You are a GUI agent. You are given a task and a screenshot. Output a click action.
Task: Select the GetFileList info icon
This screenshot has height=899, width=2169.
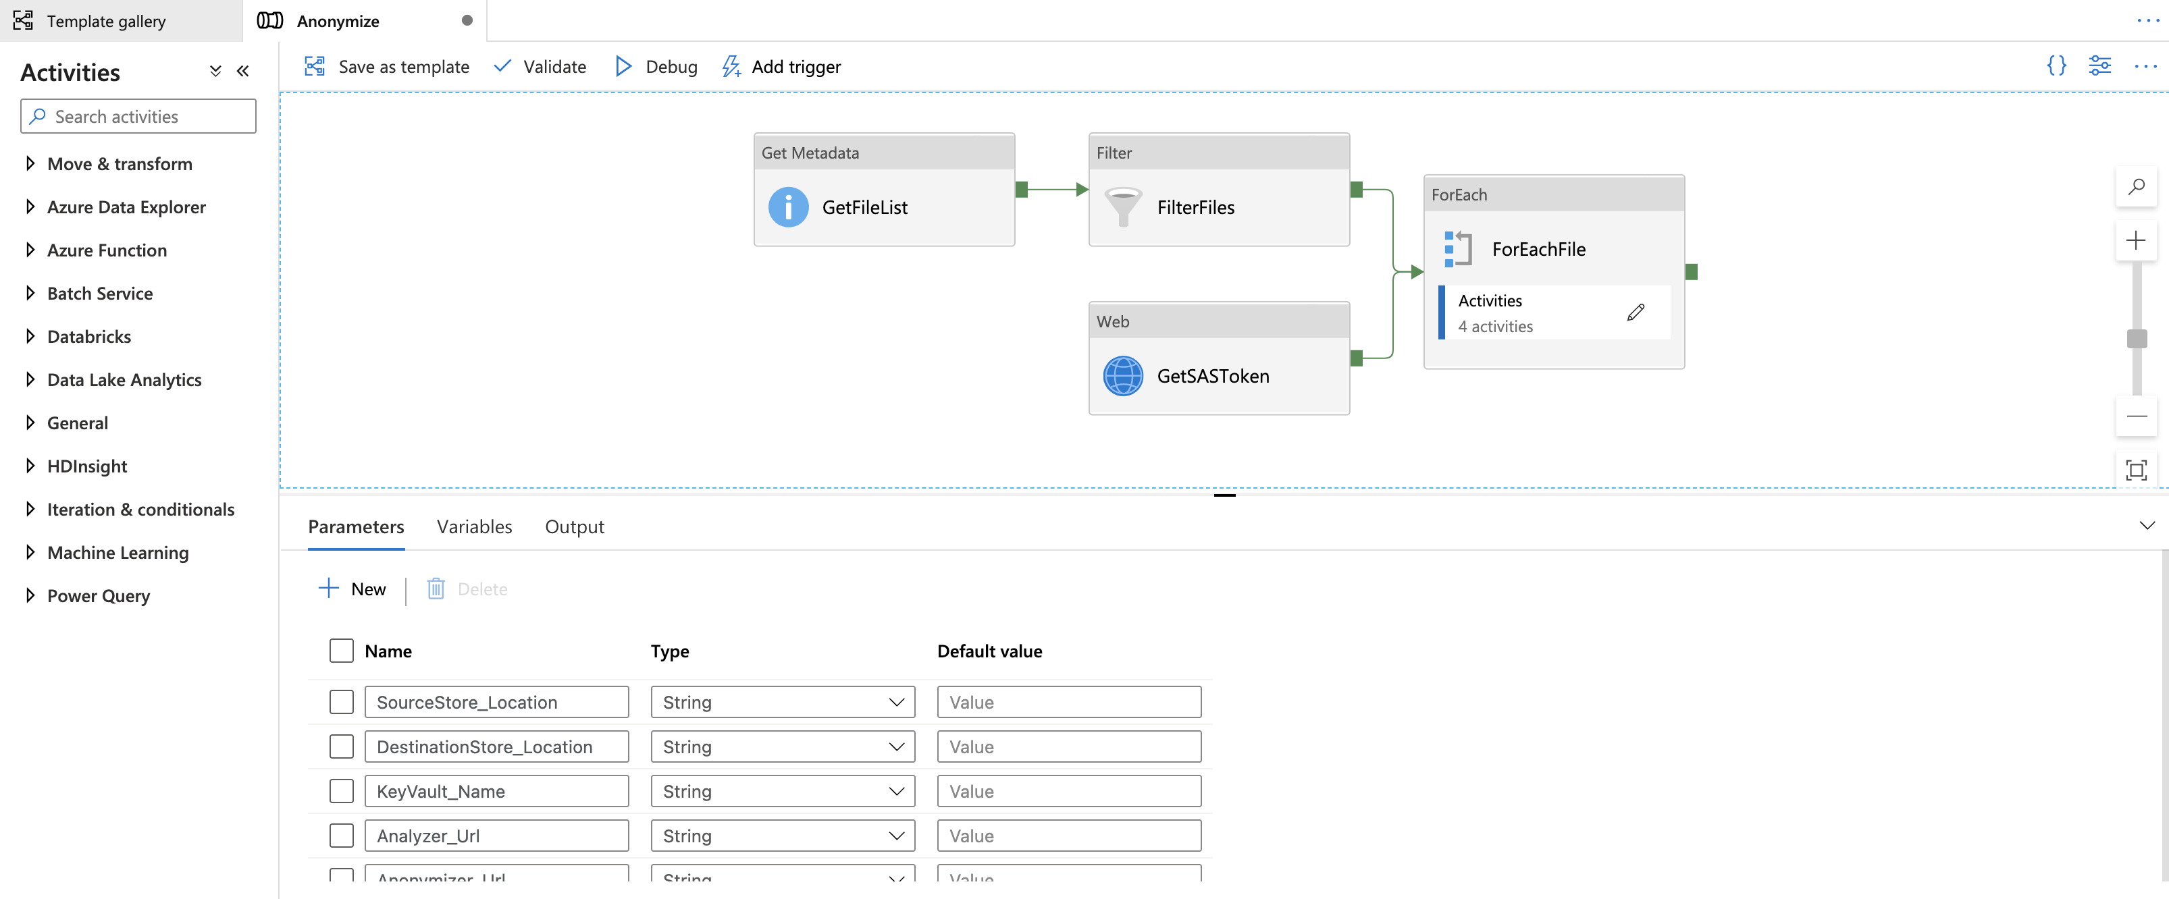point(788,207)
